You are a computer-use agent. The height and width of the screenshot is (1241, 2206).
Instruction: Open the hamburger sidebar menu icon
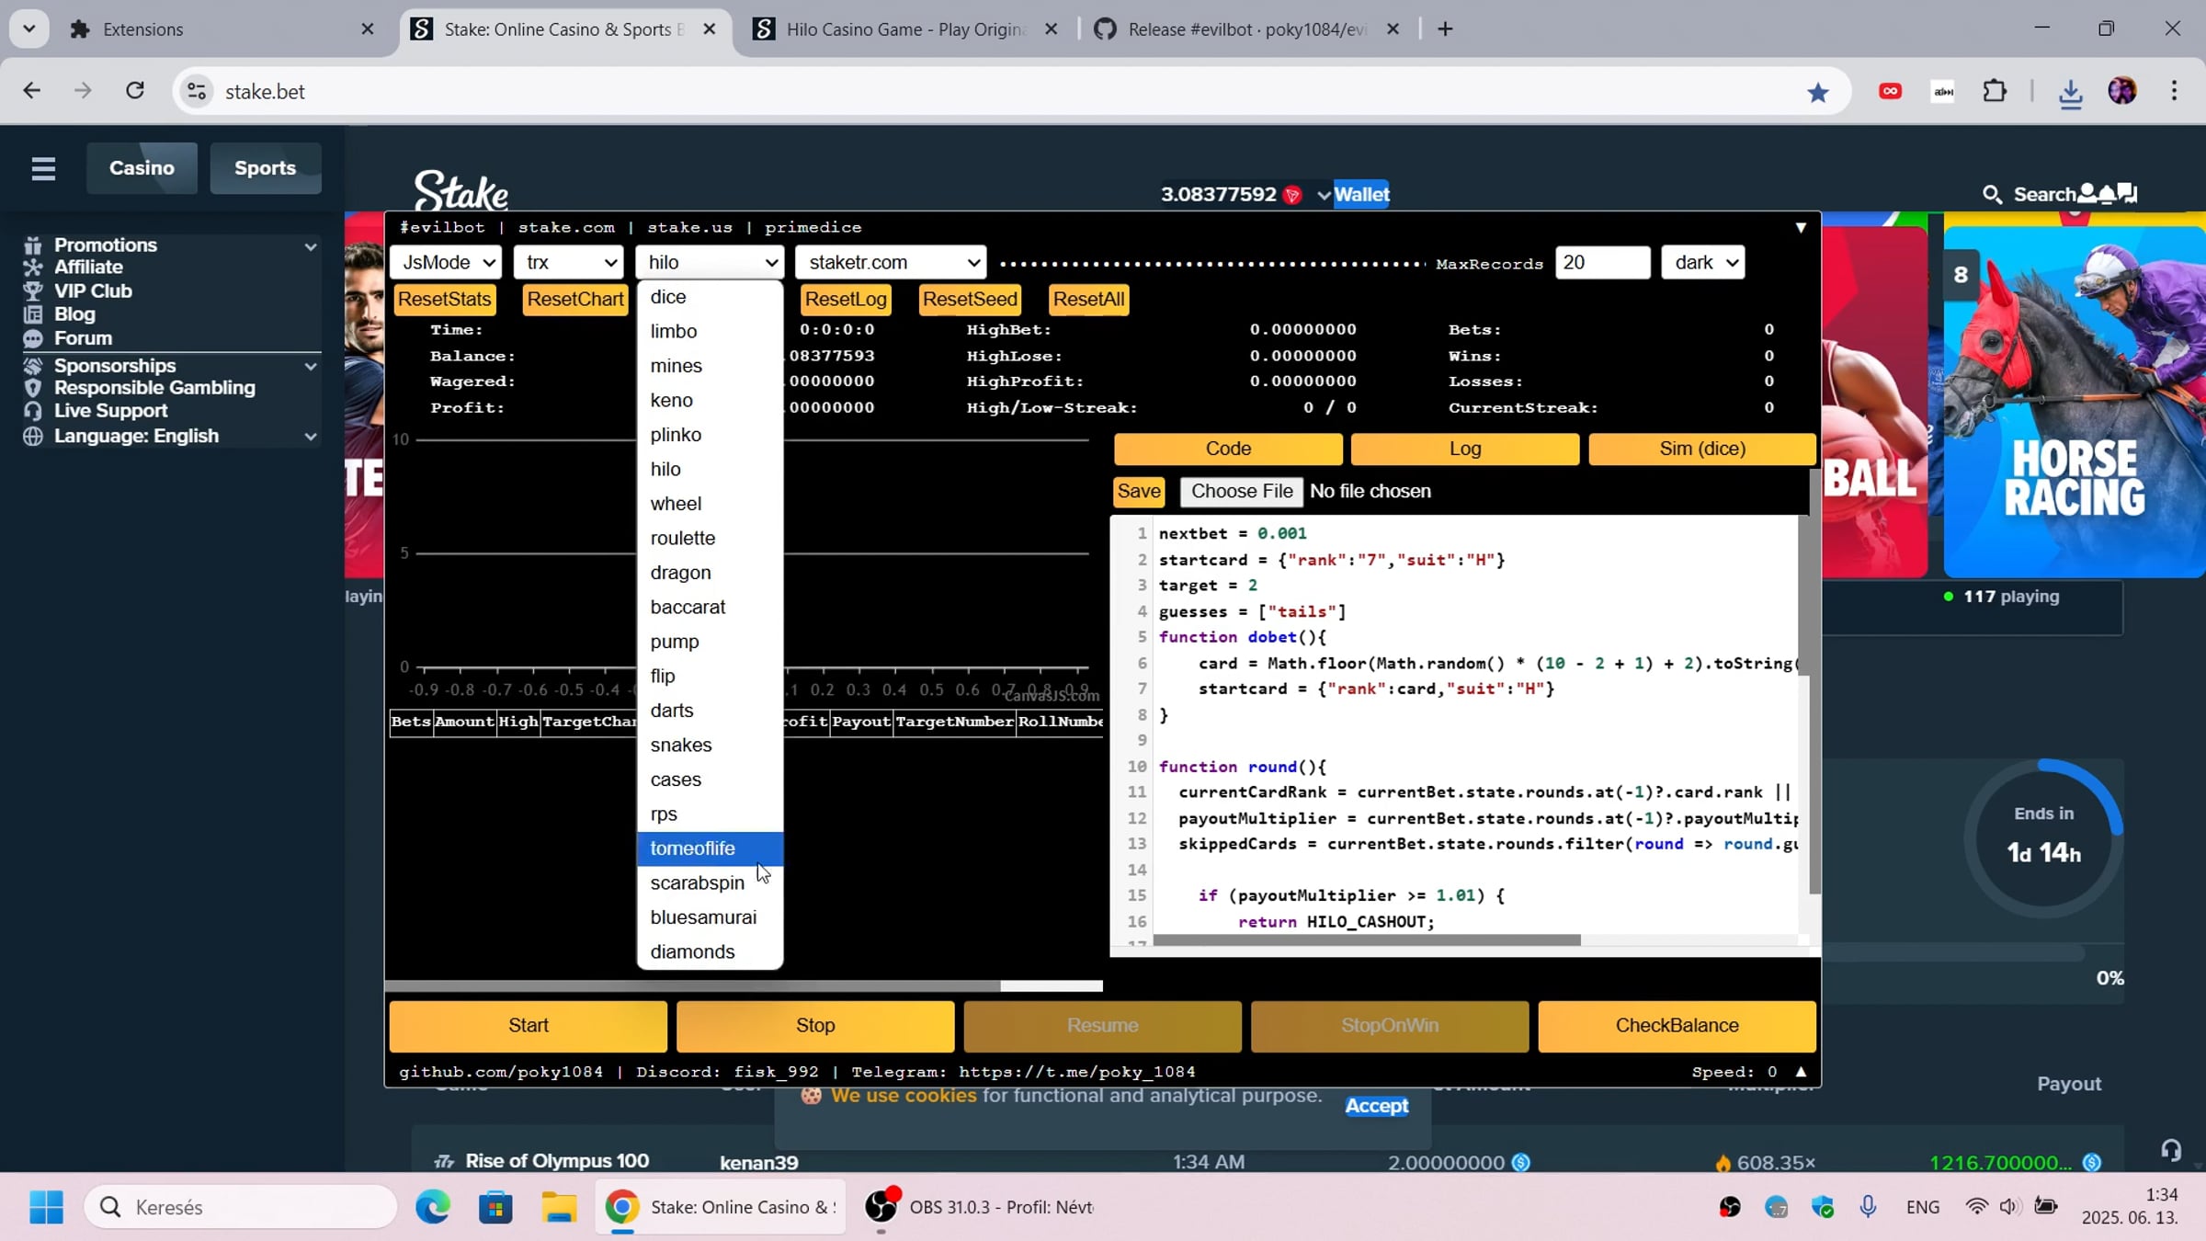43,168
